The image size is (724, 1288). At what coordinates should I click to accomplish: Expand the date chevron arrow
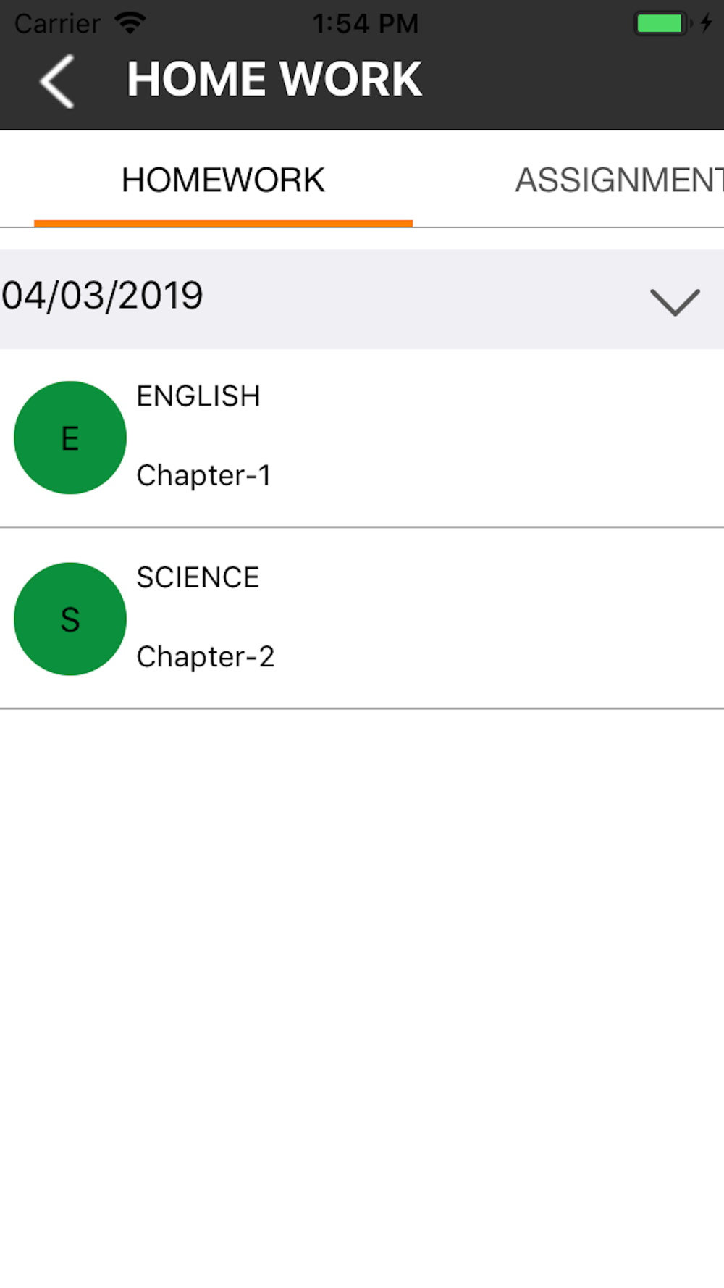(x=675, y=301)
